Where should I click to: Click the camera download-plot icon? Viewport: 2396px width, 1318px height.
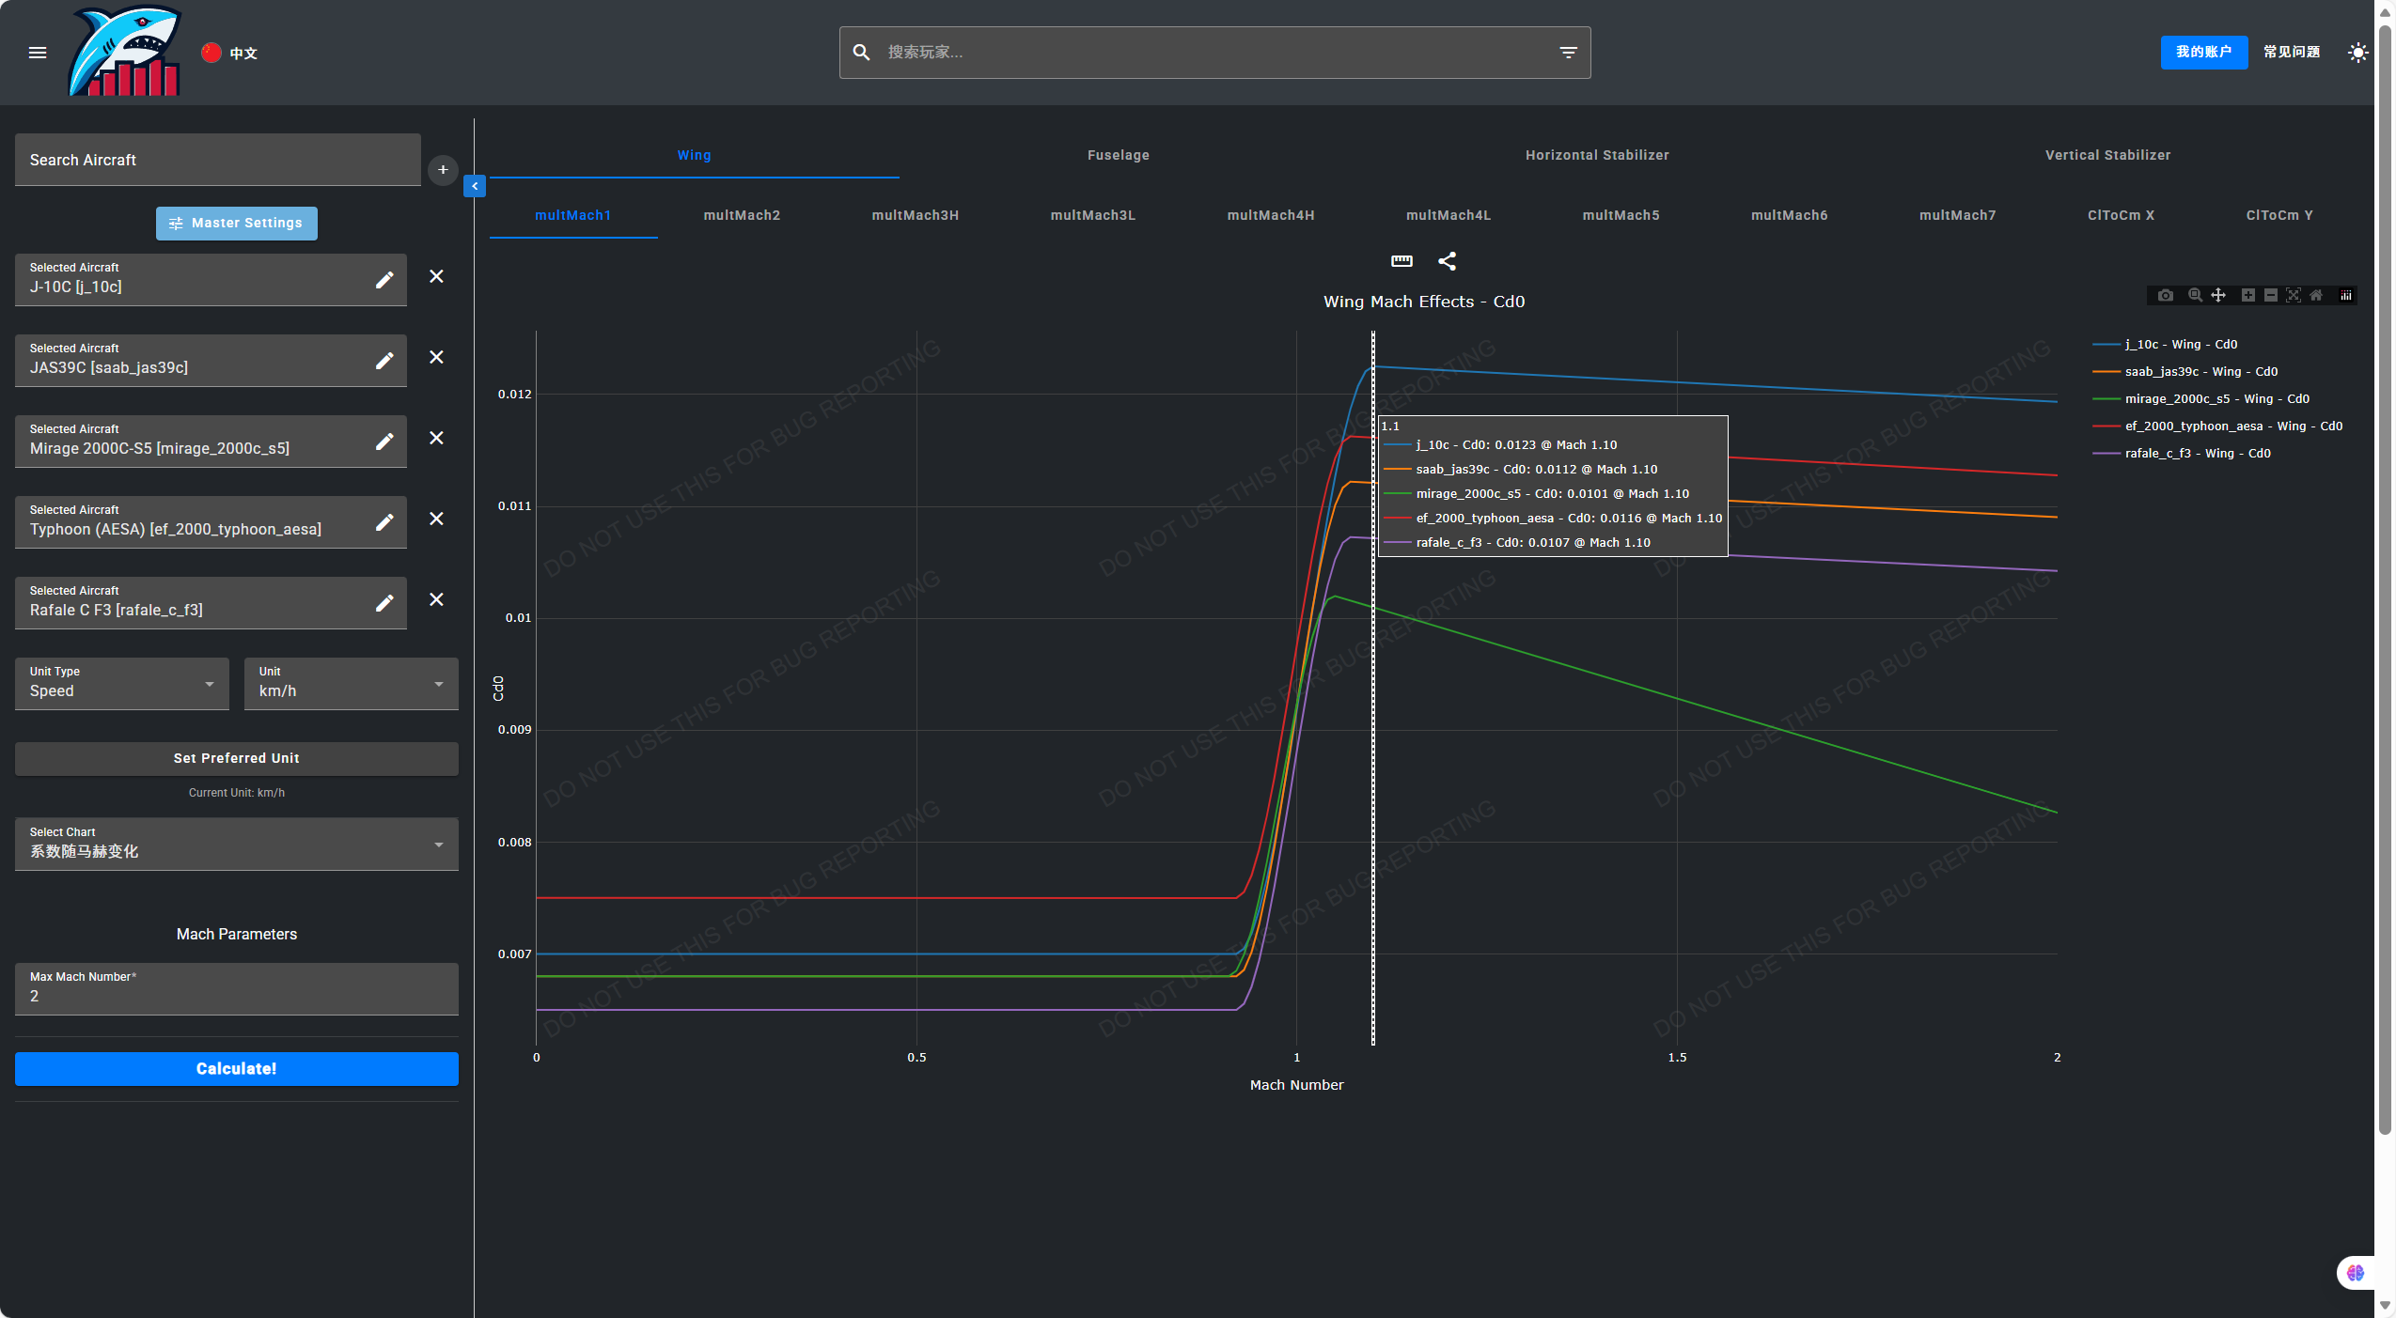tap(2166, 295)
